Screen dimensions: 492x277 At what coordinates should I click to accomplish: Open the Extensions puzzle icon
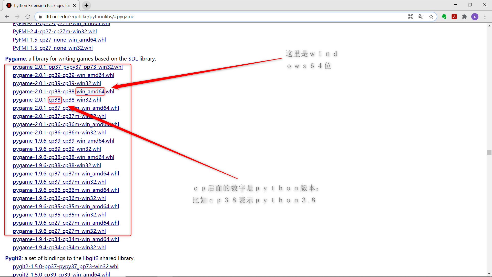[x=465, y=16]
